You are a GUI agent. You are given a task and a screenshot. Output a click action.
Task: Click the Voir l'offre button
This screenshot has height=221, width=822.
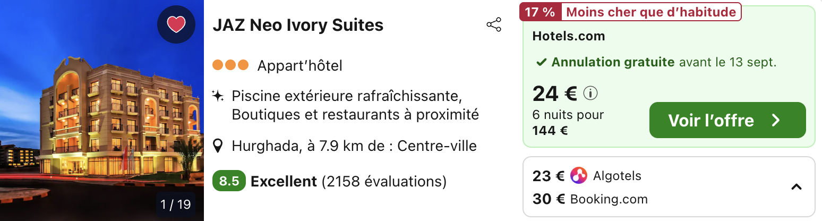coord(727,120)
